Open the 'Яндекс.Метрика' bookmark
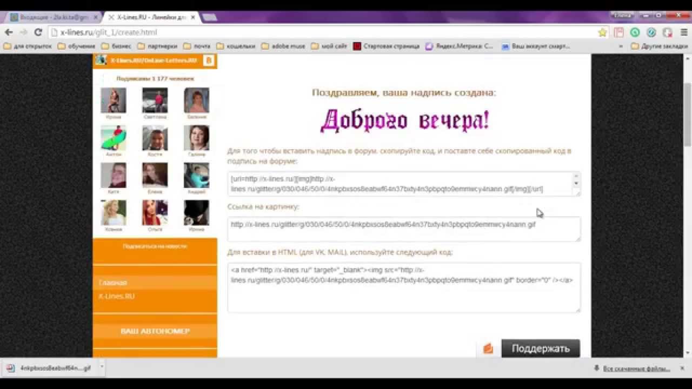 click(460, 46)
